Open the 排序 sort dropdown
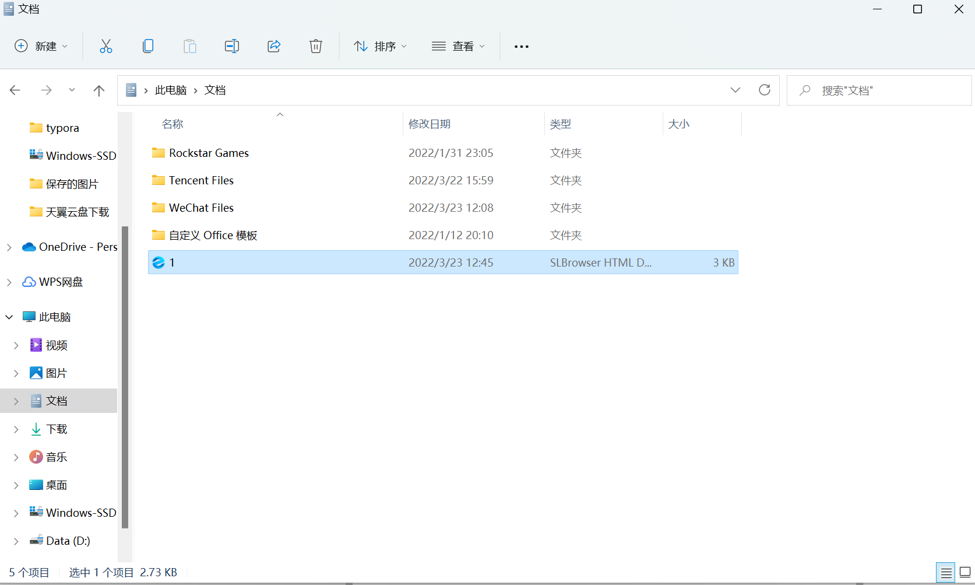This screenshot has width=975, height=585. coord(380,46)
